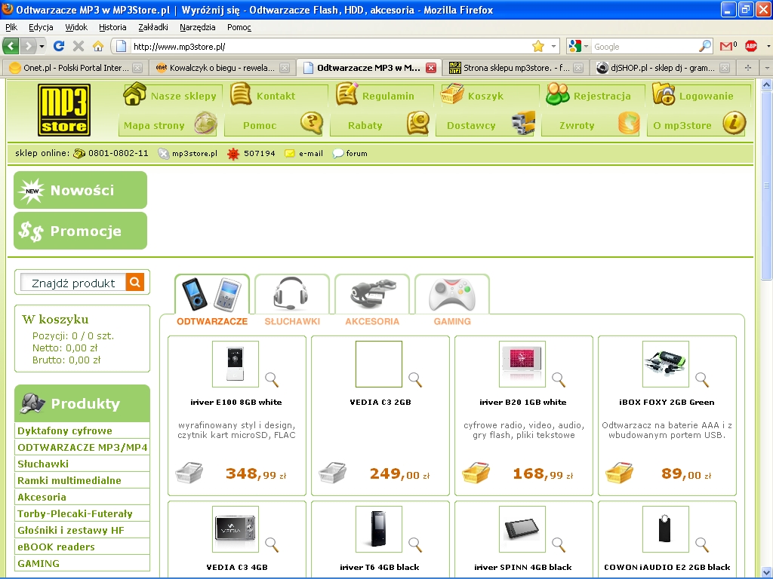Click the Firefox home button
The image size is (773, 579).
coord(98,46)
